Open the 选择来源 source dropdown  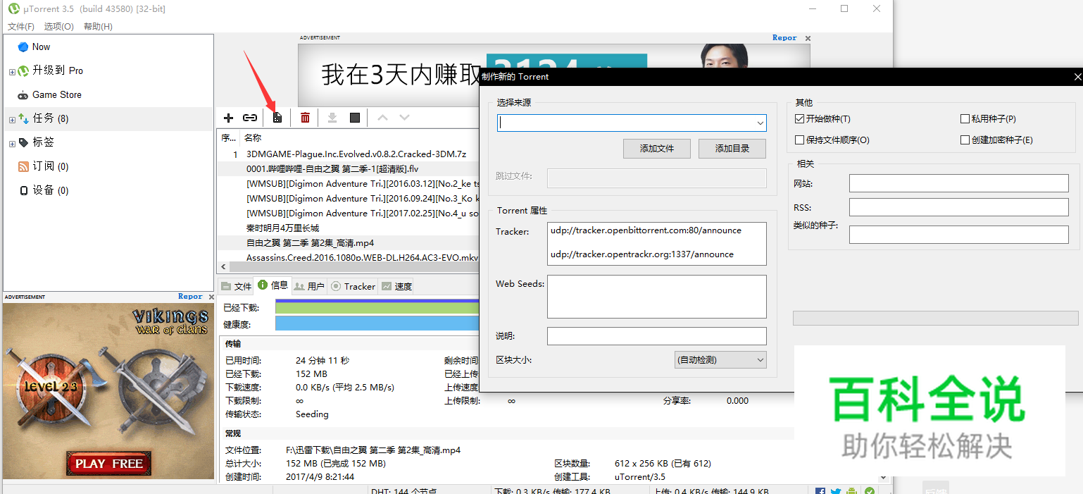(x=760, y=123)
